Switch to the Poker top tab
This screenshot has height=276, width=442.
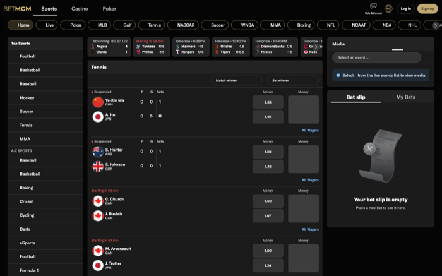(109, 9)
